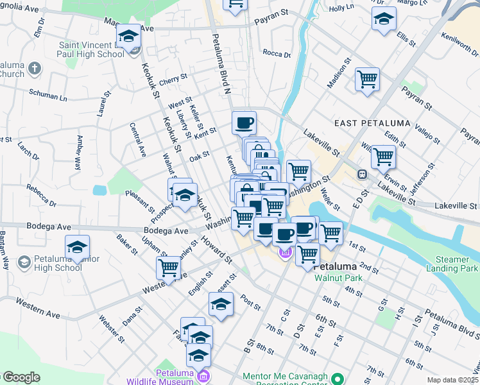The height and width of the screenshot is (385, 480).
Task: Click the shopping cart marker near Erwin St
Action: (383, 156)
